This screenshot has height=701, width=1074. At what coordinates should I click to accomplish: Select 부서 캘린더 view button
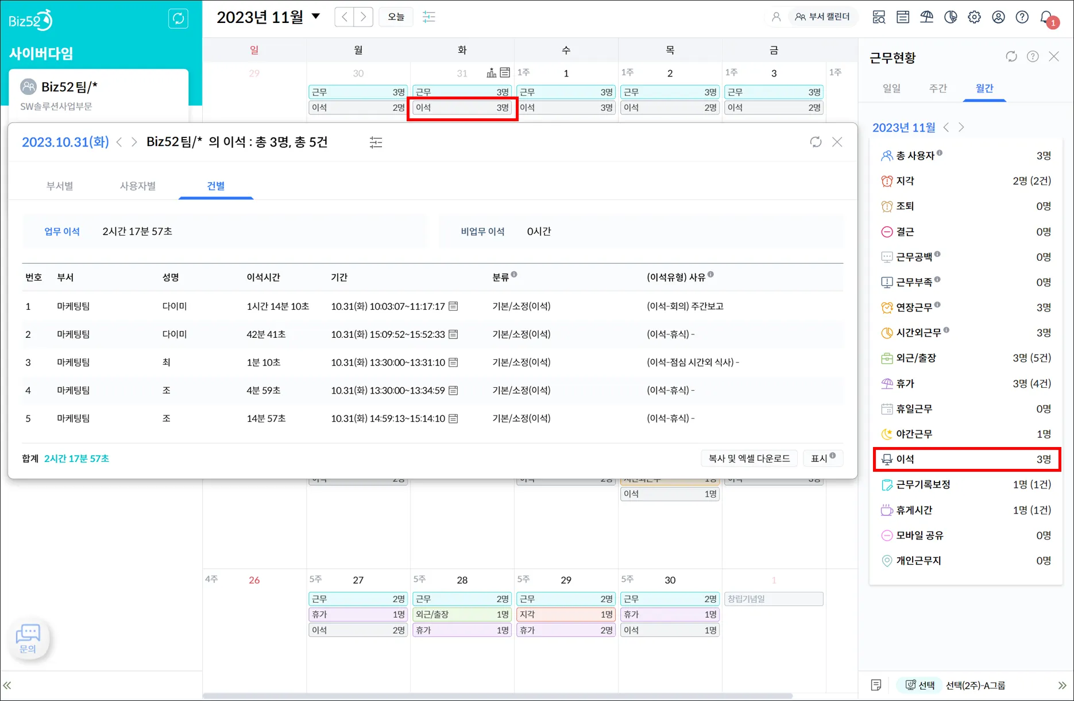point(822,17)
